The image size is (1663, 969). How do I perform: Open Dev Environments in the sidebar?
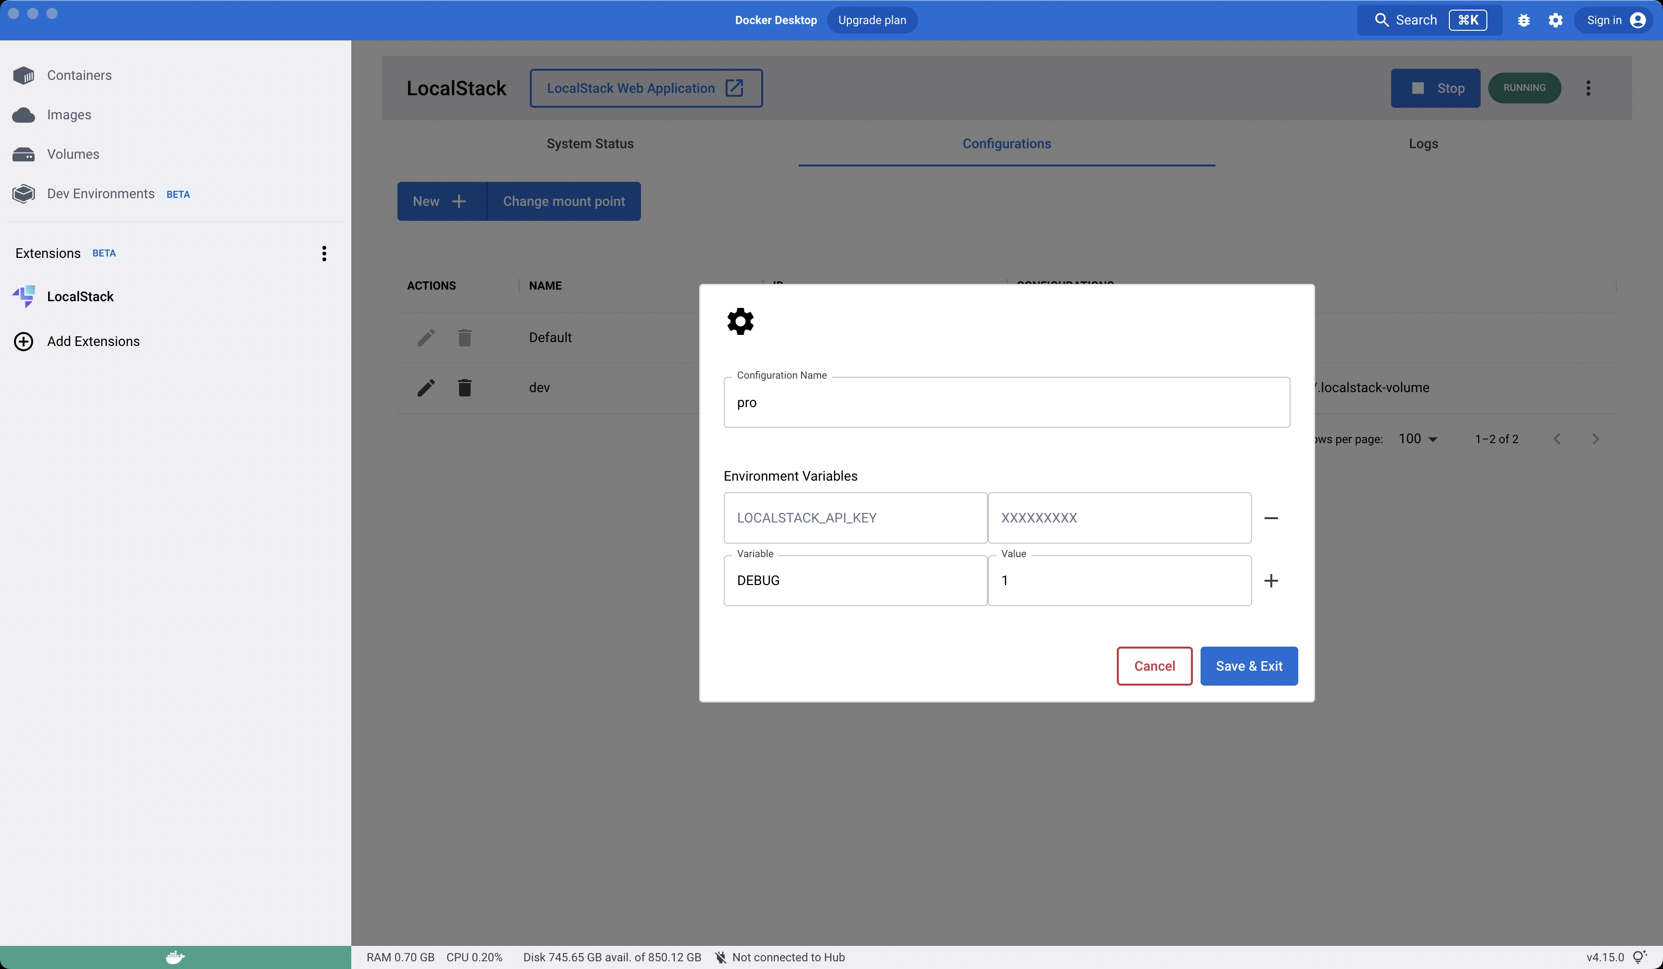[100, 193]
